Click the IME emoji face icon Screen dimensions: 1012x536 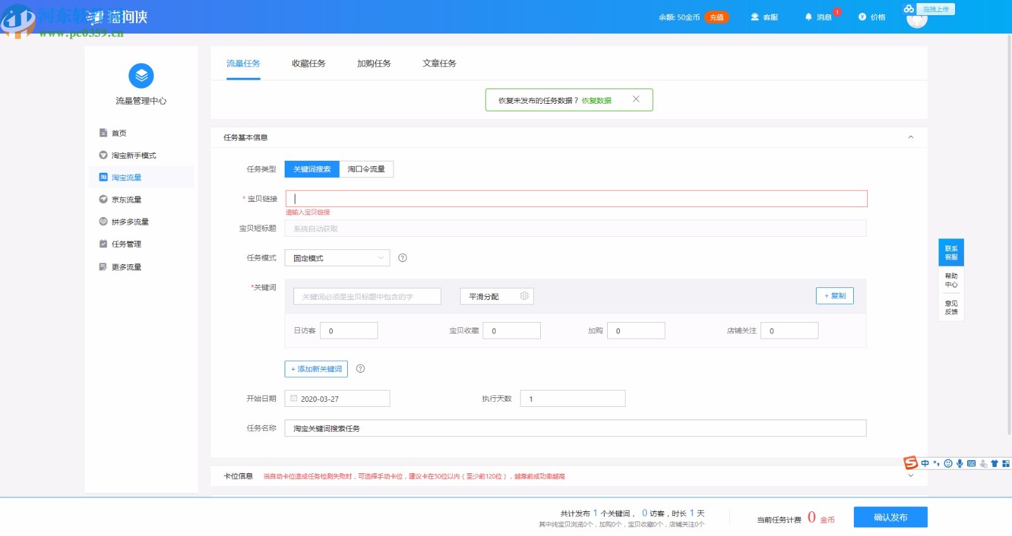click(948, 464)
